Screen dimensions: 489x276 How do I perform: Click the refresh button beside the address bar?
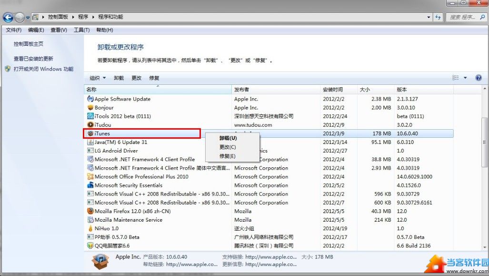pyautogui.click(x=438, y=17)
